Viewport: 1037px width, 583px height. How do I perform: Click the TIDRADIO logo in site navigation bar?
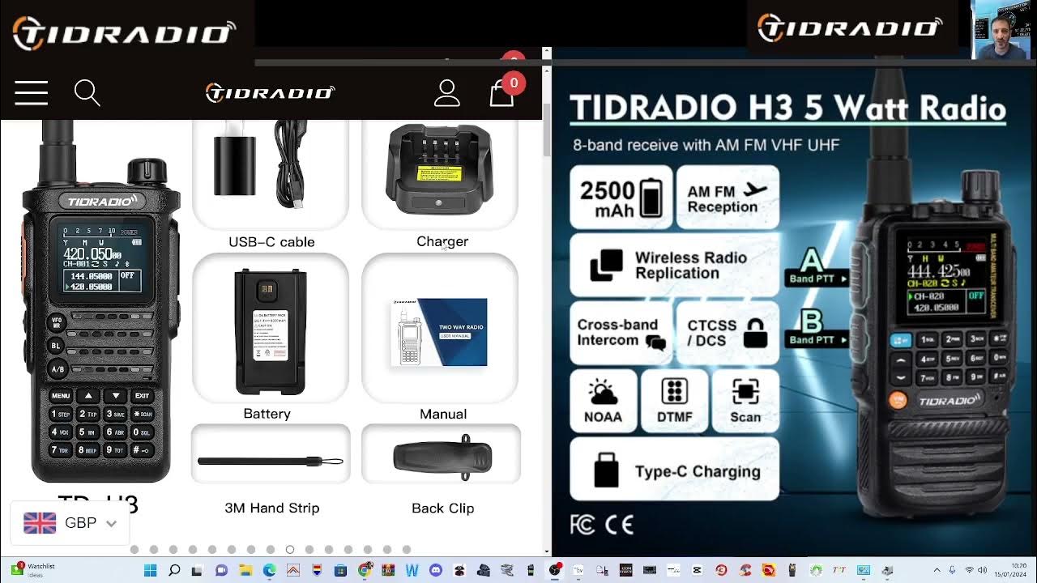270,93
